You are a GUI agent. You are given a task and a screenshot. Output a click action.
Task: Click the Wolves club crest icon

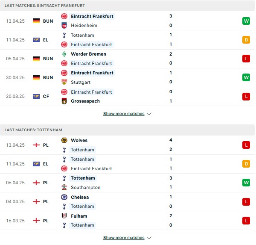64,140
